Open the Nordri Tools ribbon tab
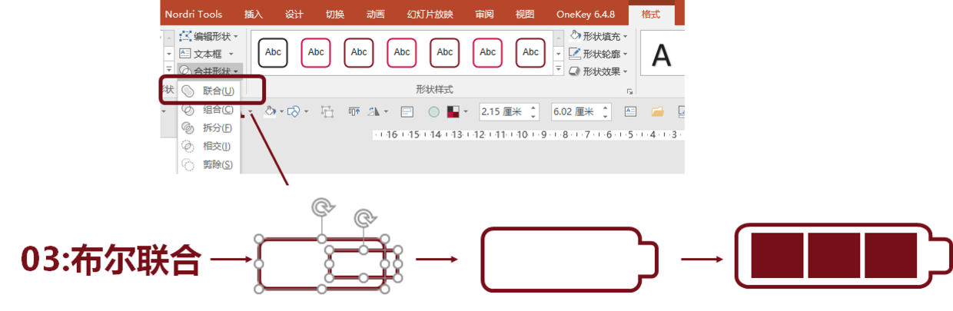The width and height of the screenshot is (953, 311). pos(194,14)
